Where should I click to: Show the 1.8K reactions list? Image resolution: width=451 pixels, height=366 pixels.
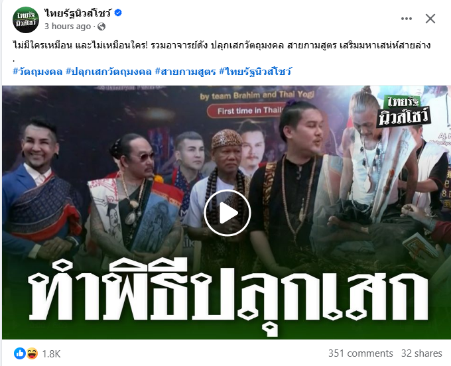[51, 354]
